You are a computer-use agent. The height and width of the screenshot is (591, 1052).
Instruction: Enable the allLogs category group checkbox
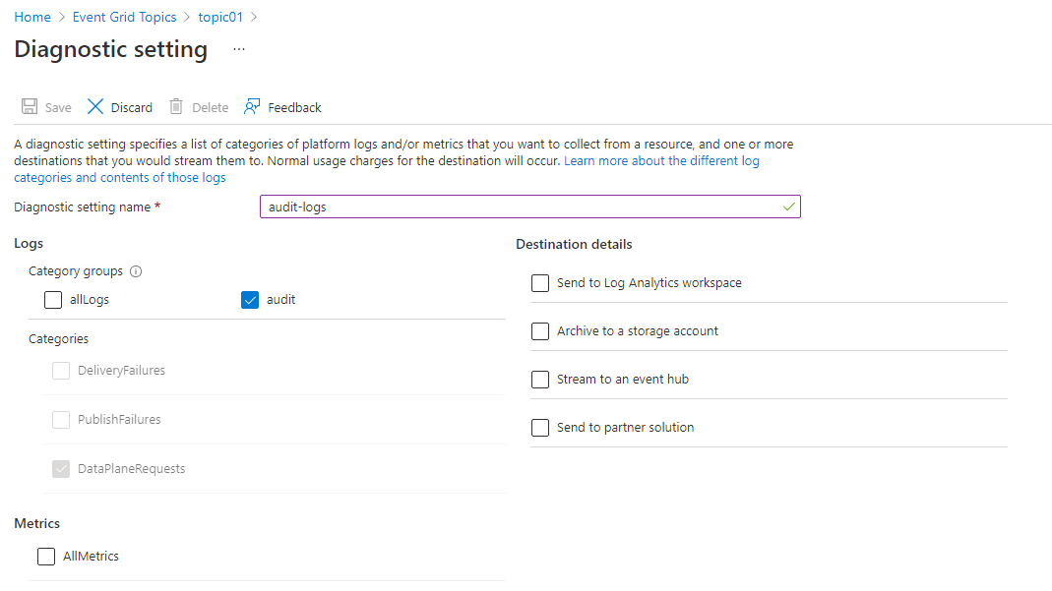click(53, 300)
